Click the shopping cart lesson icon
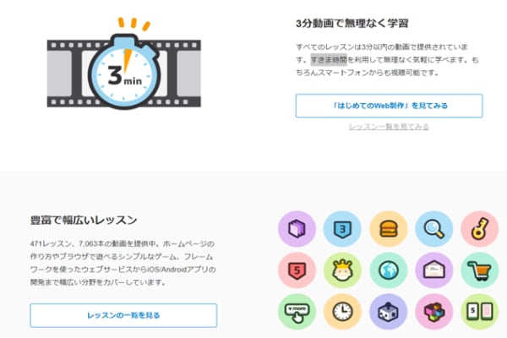507x338 pixels. point(480,270)
